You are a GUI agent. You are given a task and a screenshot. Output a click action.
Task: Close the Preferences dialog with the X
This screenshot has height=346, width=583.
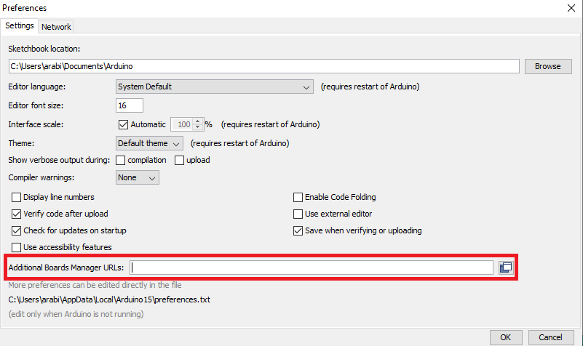[x=571, y=8]
